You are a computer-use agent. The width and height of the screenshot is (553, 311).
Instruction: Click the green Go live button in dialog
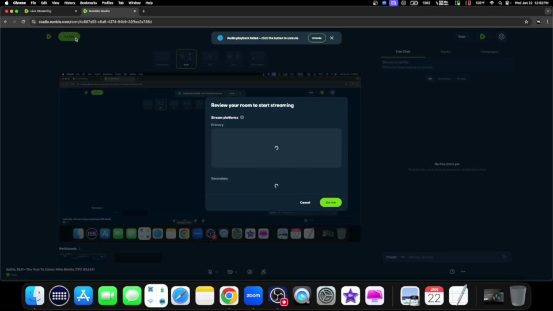pos(331,203)
